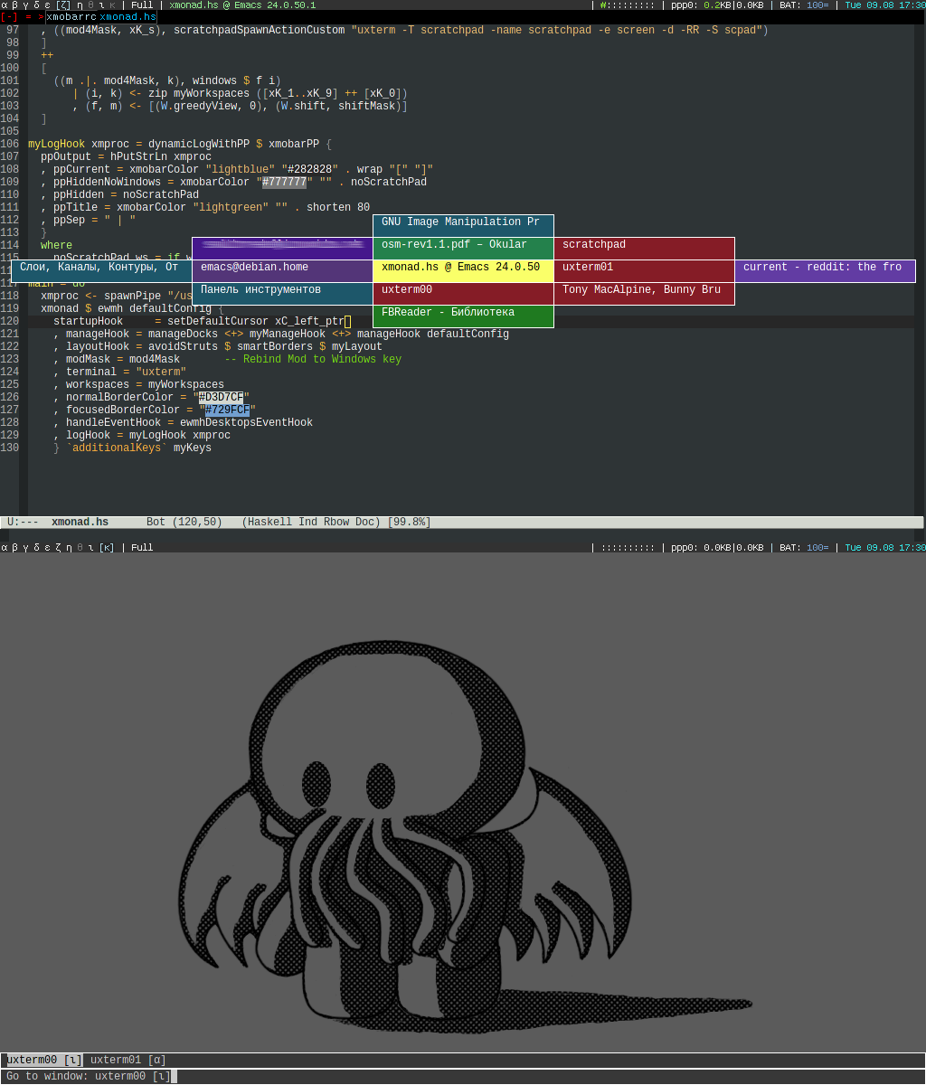Viewport: 926px width, 1085px height.
Task: Pick emacs@debian.home in the window grid
Action: pos(282,271)
